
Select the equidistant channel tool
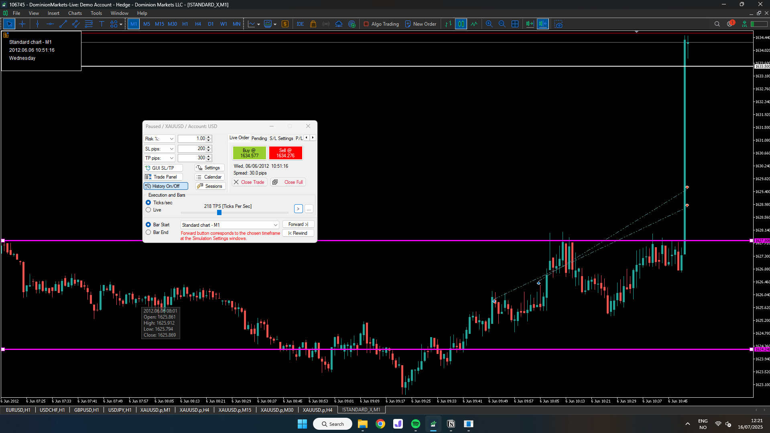pos(76,24)
